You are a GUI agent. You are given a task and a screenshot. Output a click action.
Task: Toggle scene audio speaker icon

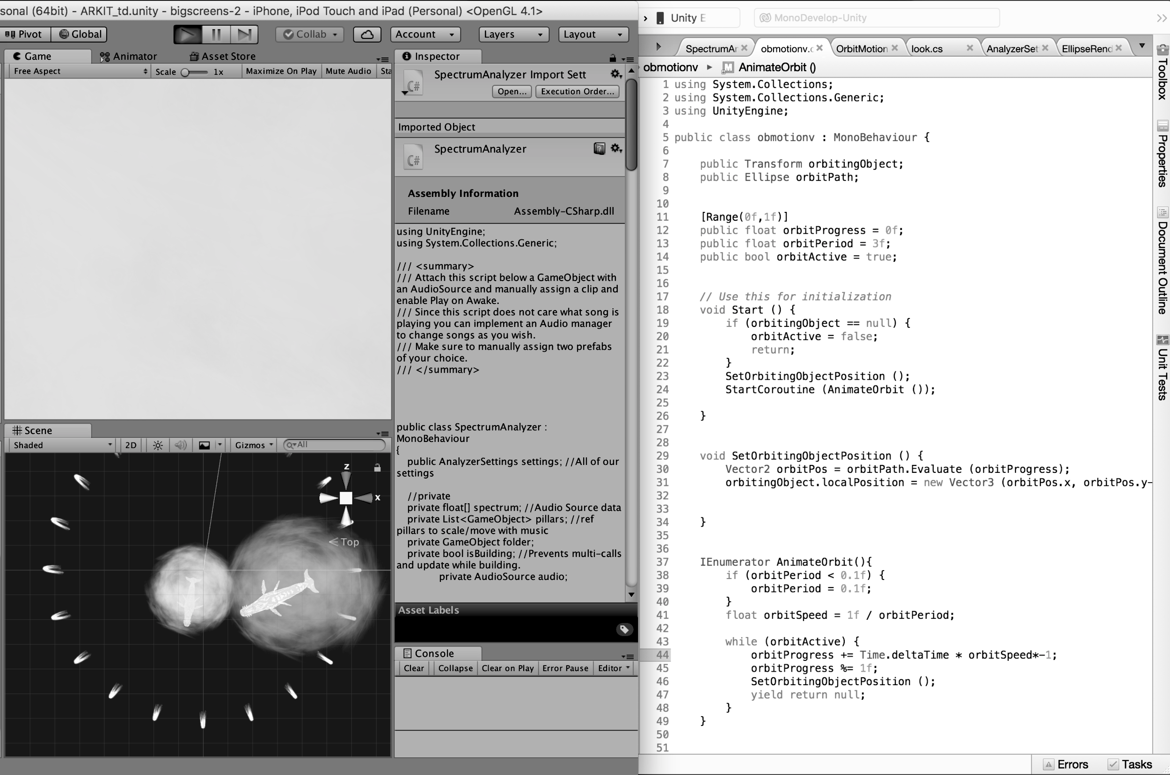click(x=181, y=445)
